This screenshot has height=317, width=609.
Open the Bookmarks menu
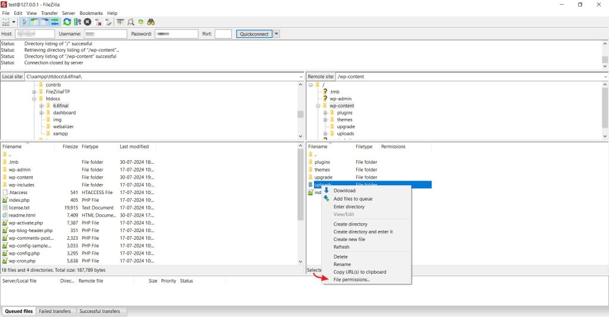91,13
